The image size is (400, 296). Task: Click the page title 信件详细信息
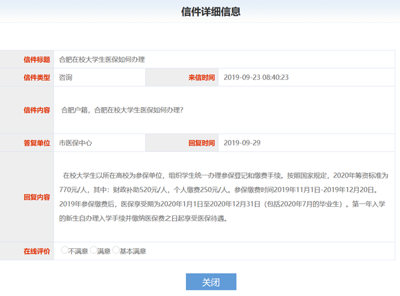(211, 12)
